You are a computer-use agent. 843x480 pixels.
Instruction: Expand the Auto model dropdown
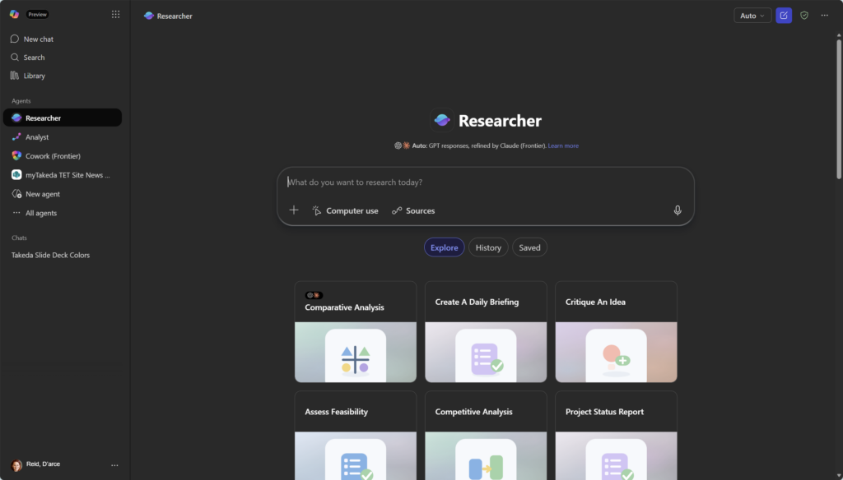click(752, 16)
